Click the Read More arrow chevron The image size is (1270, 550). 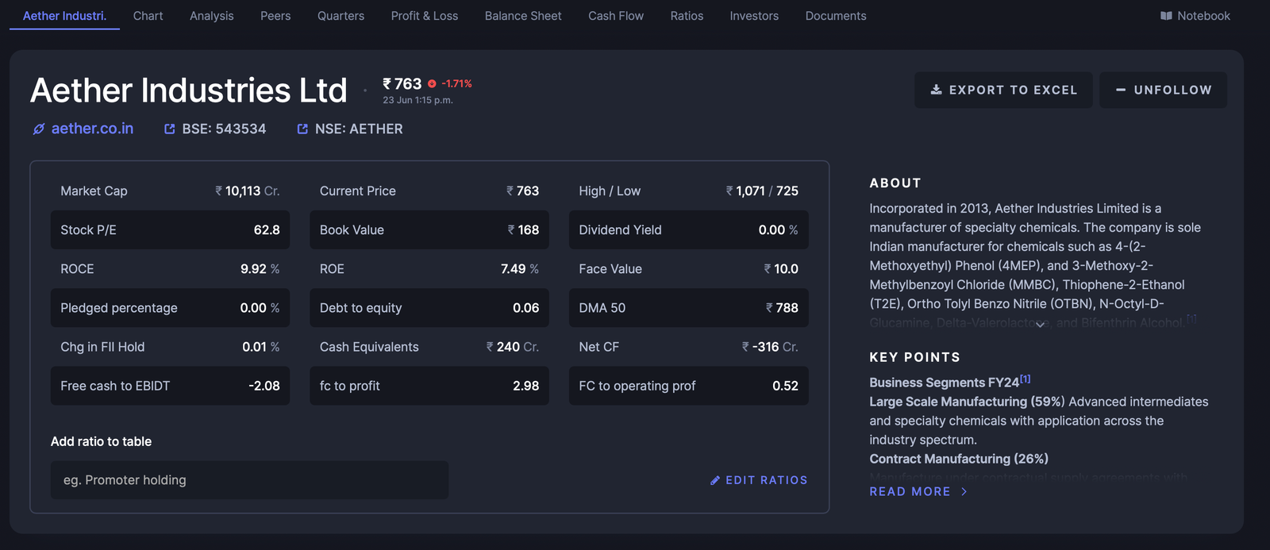(x=964, y=491)
